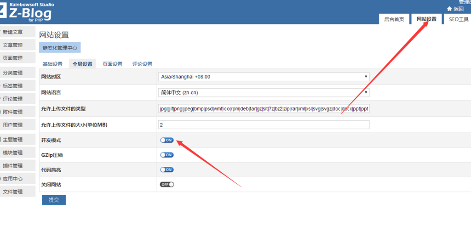Toggle the 代码高亮 switch

point(167,169)
